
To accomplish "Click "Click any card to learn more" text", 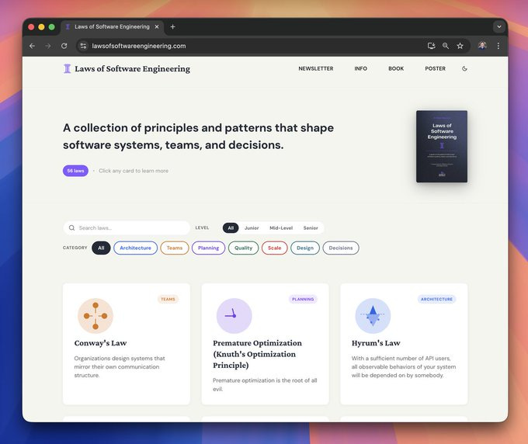I will [134, 171].
